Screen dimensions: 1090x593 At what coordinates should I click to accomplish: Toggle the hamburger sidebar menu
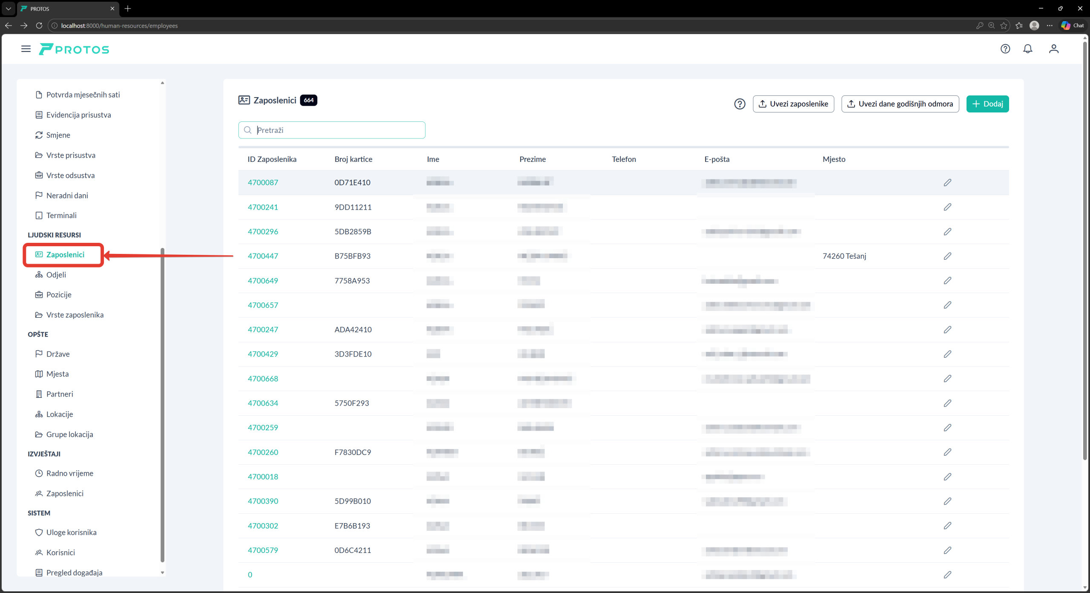tap(26, 49)
